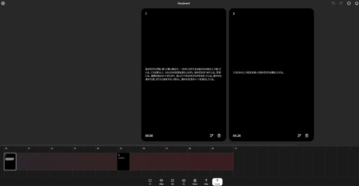Select the 1:1 aspect ratio setting
Viewport: 359px width, 186px height.
[x=150, y=182]
